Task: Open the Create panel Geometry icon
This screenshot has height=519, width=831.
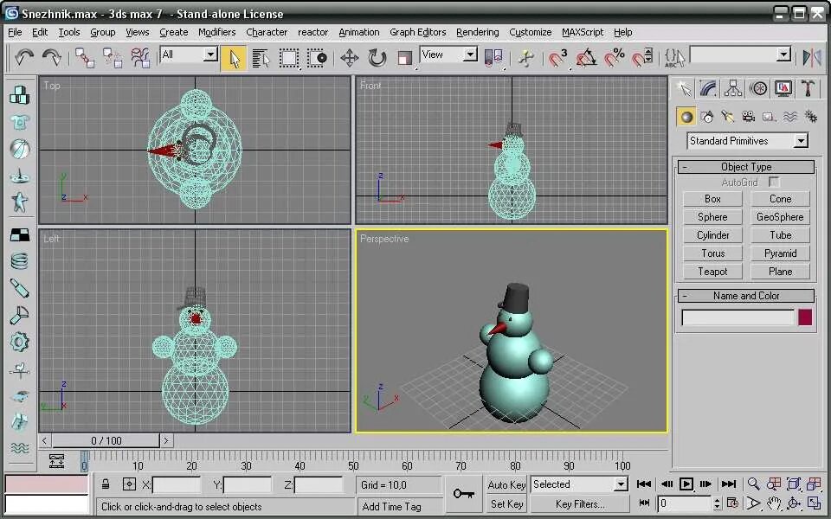Action: 685,116
